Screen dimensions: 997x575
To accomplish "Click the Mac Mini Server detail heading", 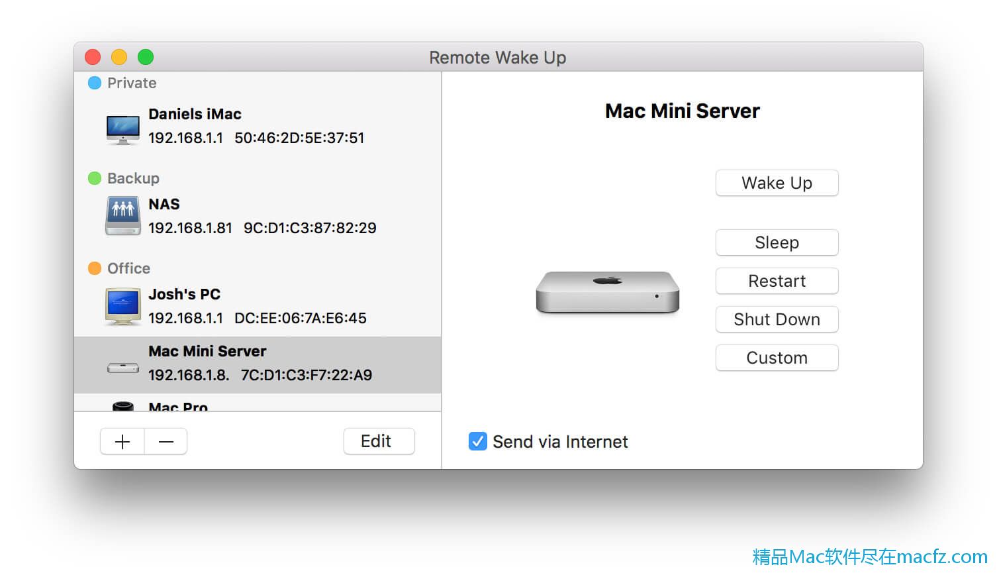I will point(683,111).
